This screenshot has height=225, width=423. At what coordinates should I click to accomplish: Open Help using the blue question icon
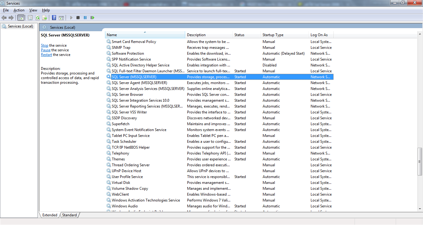coord(54,18)
